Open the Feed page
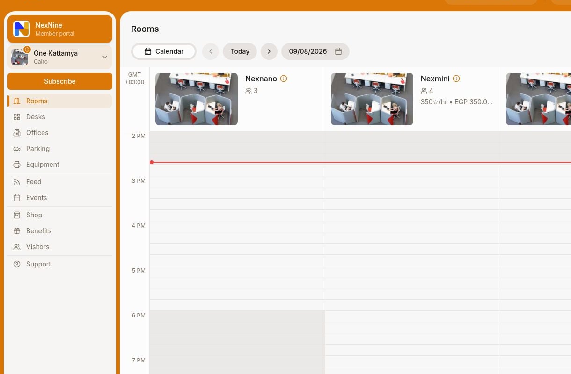Image resolution: width=571 pixels, height=374 pixels. [x=60, y=182]
